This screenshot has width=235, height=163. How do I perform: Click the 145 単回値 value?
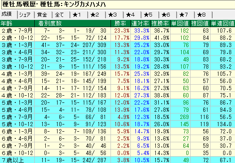click(x=184, y=124)
